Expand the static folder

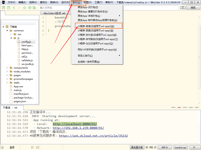[7, 83]
